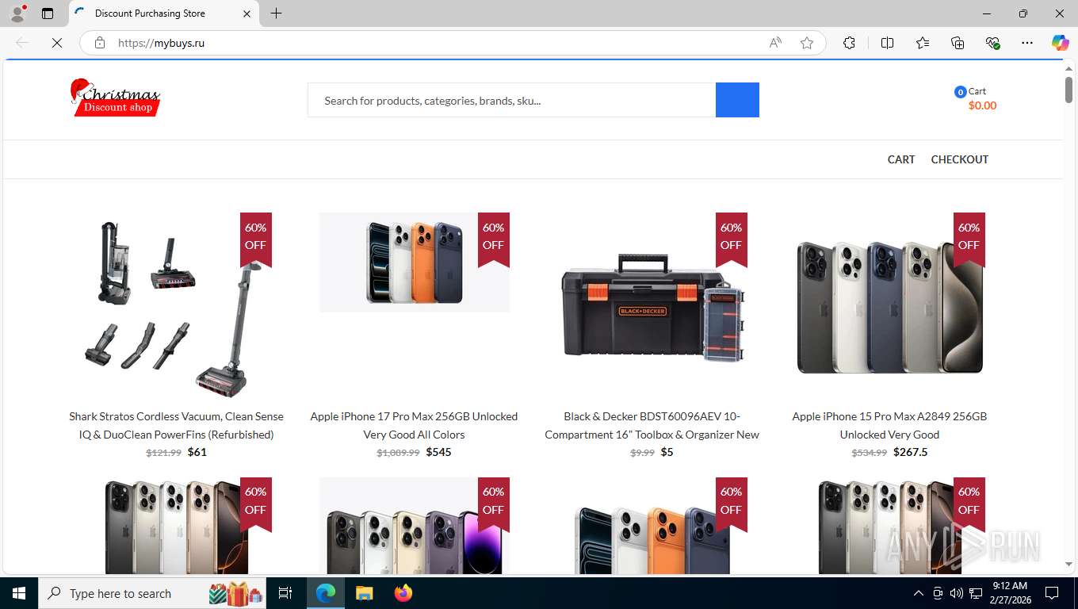The image size is (1078, 609).
Task: Open Apple iPhone 17 Pro Max title link
Action: [414, 425]
